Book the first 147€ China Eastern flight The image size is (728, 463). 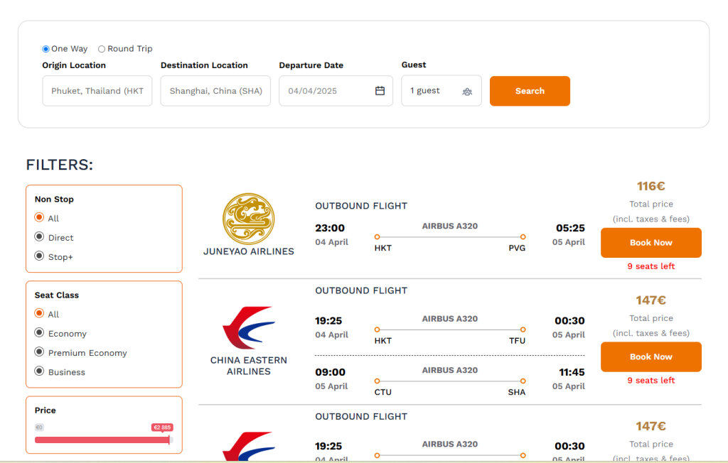651,357
